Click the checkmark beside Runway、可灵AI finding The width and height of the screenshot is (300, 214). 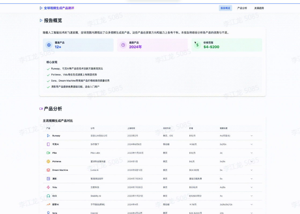click(x=48, y=69)
